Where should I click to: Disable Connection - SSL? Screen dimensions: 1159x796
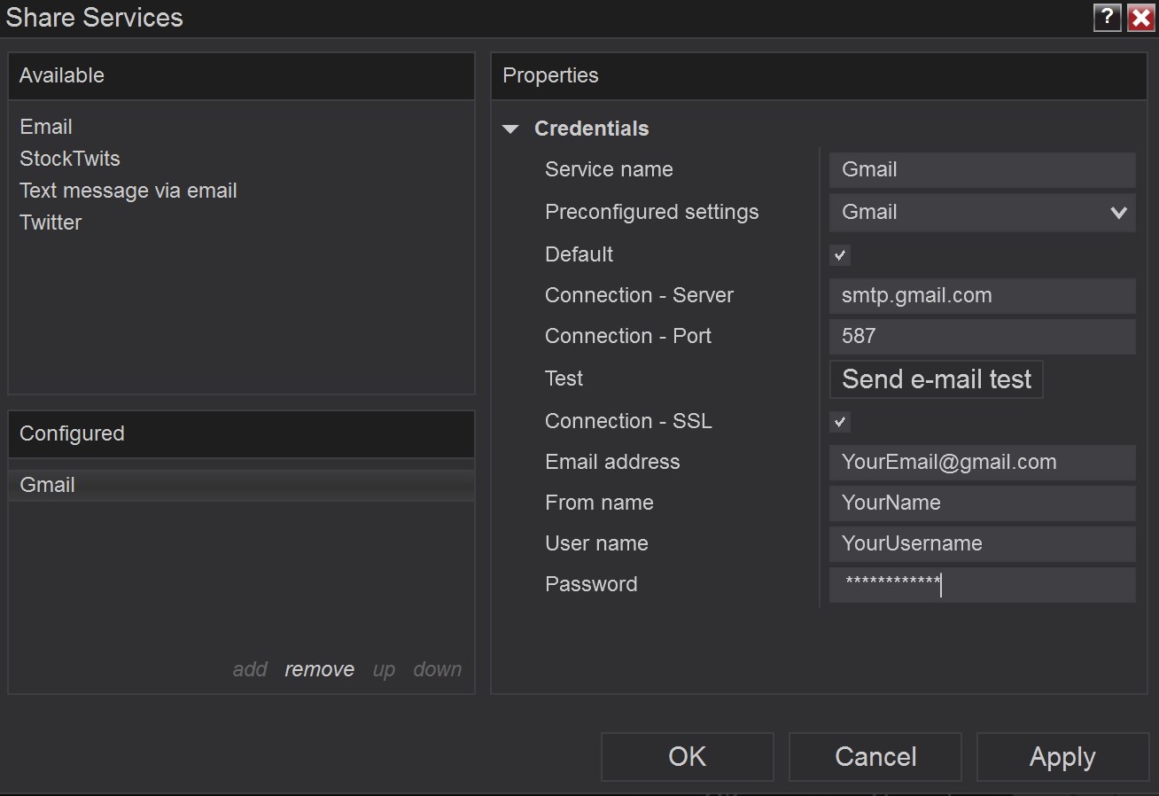coord(839,422)
